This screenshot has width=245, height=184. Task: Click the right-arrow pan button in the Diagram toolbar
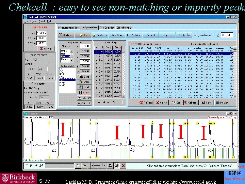92,166
